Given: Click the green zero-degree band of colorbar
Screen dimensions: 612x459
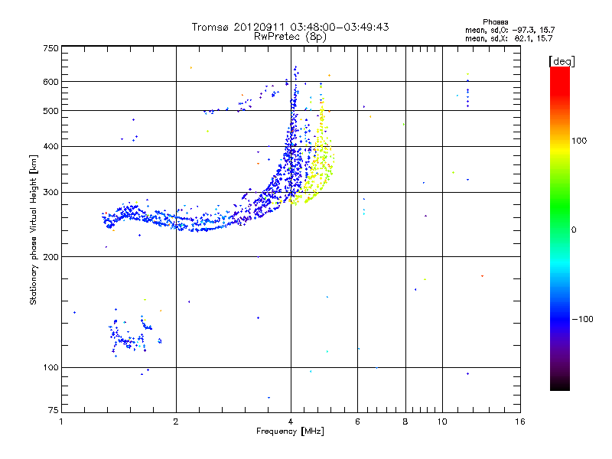Looking at the screenshot, I should pos(560,229).
